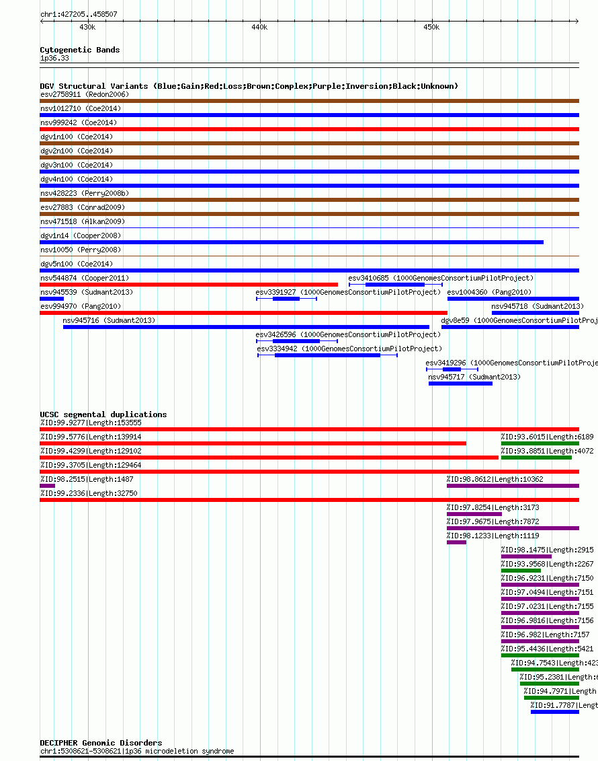Click the dgv1n14 (Cooper2008) label
Screen dimensions: 598x761
81,235
